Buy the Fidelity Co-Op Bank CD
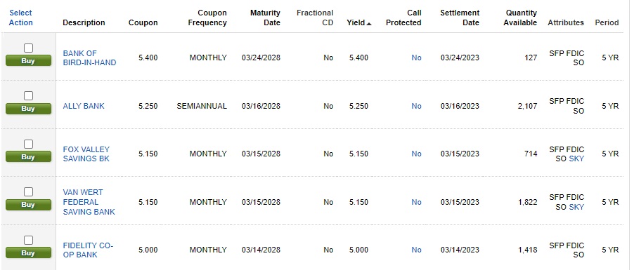 coord(28,253)
